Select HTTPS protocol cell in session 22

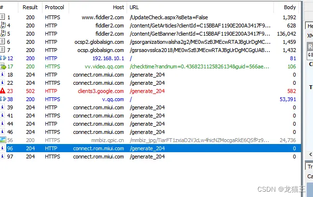pyautogui.click(x=53, y=83)
